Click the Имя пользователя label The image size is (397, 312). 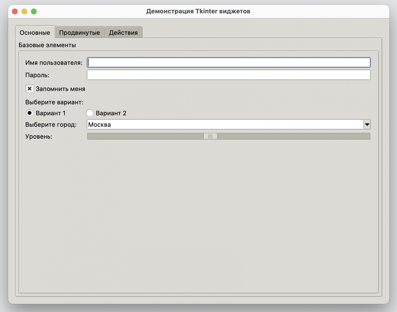53,62
